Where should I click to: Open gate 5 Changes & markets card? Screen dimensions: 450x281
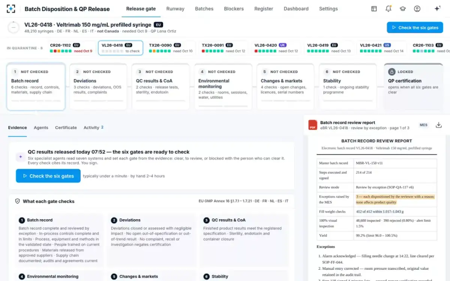tap(285, 87)
